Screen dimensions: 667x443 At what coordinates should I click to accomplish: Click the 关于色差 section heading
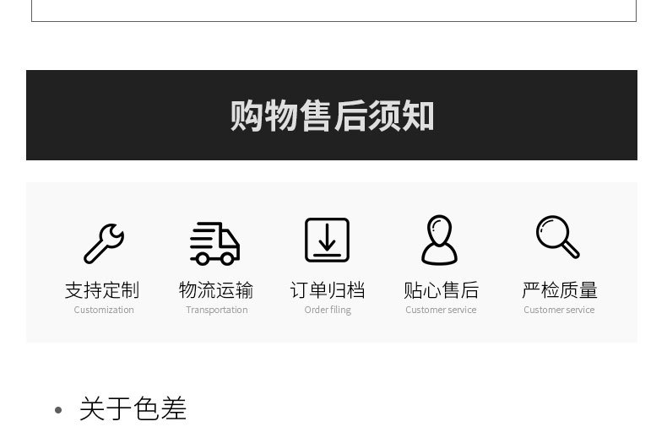[x=133, y=408]
